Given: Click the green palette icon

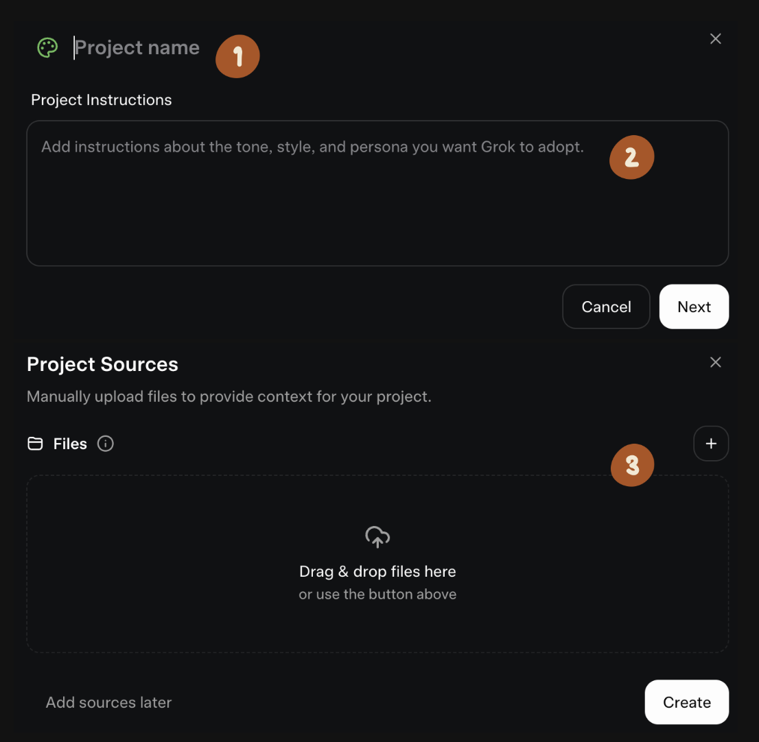Looking at the screenshot, I should (x=47, y=47).
